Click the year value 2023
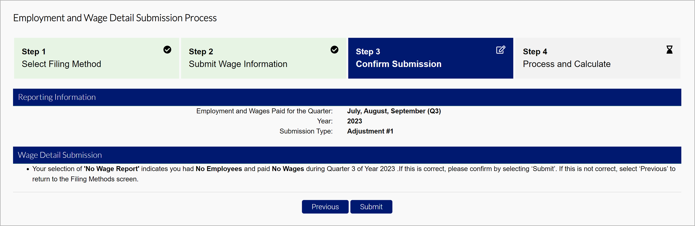Screen dimensions: 695x226 click(354, 121)
